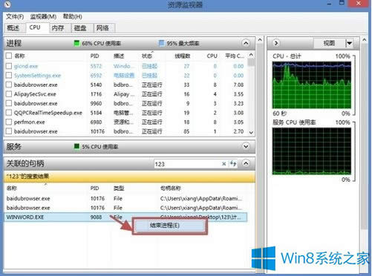The image size is (372, 276).
Task: Choose 结束进程(E) from the context menu
Action: [x=170, y=226]
